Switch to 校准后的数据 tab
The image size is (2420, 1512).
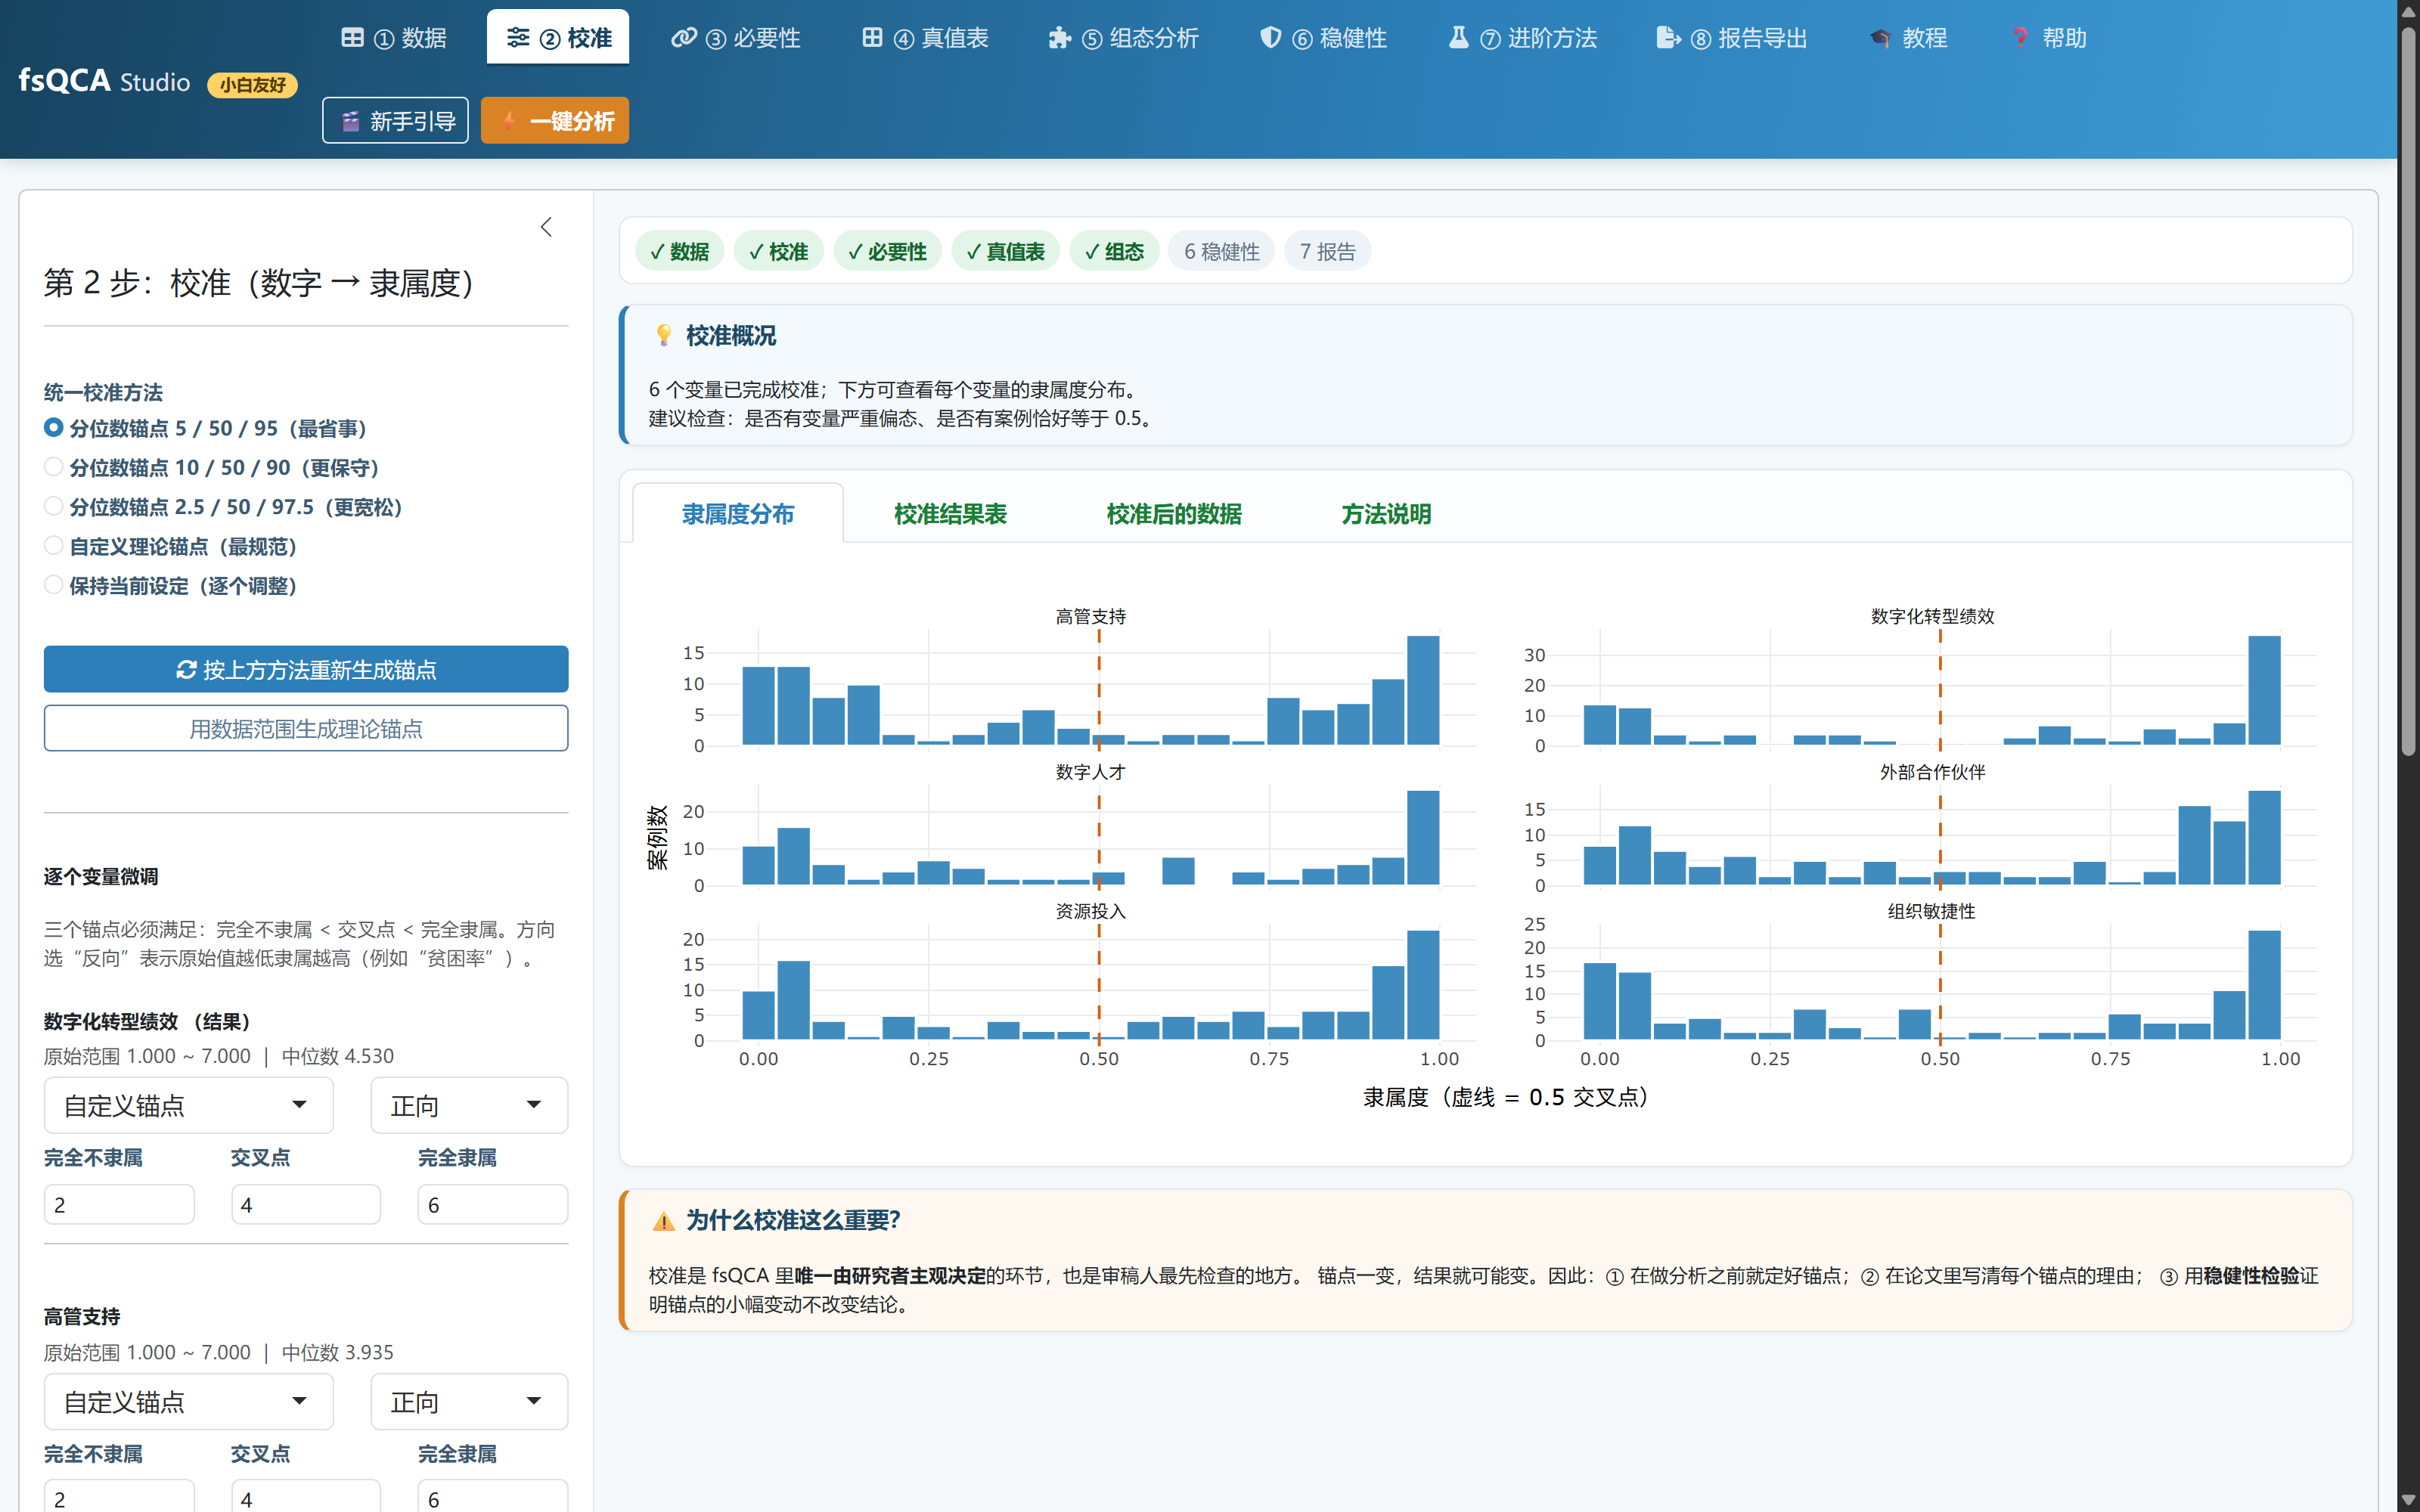pos(1174,514)
